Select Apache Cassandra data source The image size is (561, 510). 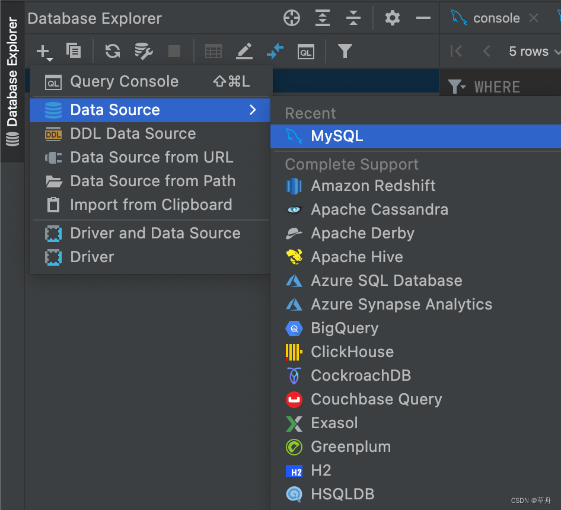pyautogui.click(x=379, y=209)
